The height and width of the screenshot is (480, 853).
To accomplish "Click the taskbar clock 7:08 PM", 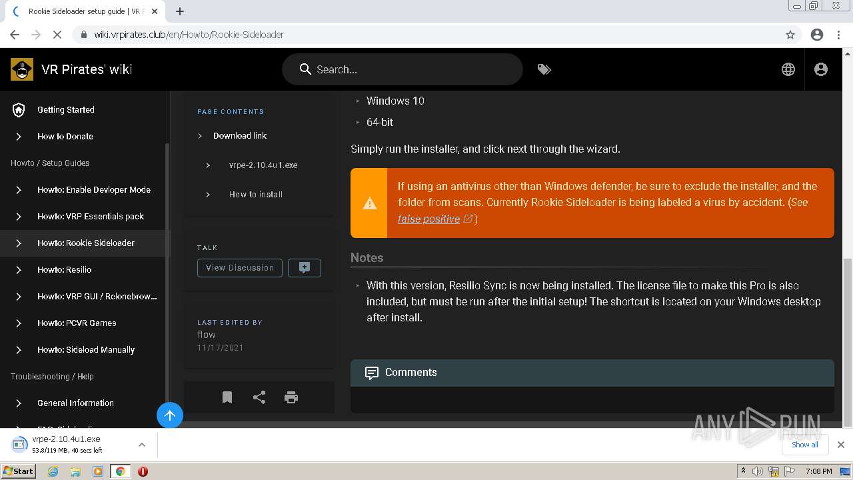I will click(x=818, y=471).
